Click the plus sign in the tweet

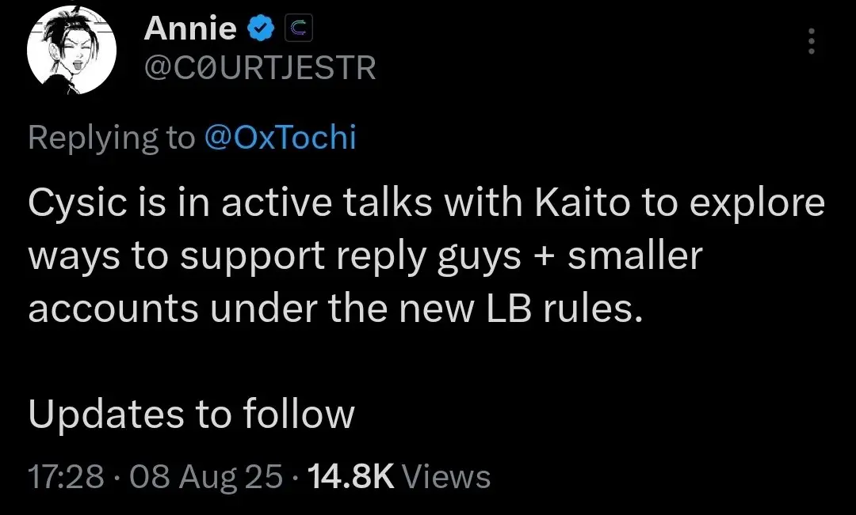click(x=545, y=256)
